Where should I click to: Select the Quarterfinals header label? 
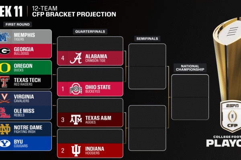pos(90,31)
